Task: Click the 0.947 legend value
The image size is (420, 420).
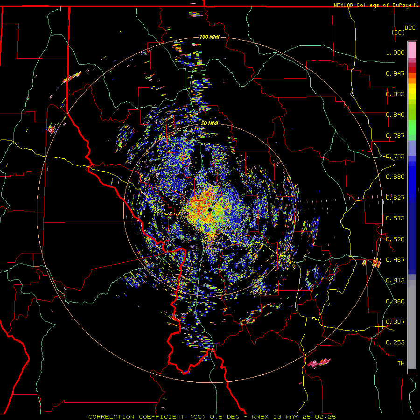Action: tap(395, 73)
